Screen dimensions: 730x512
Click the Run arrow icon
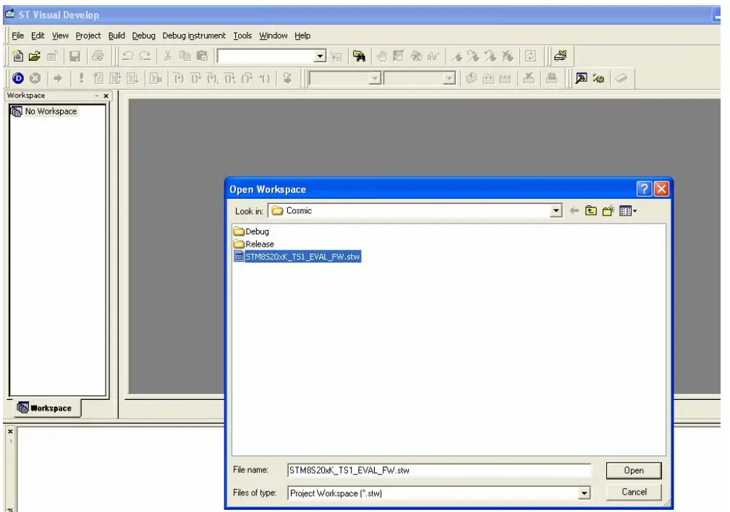[58, 78]
